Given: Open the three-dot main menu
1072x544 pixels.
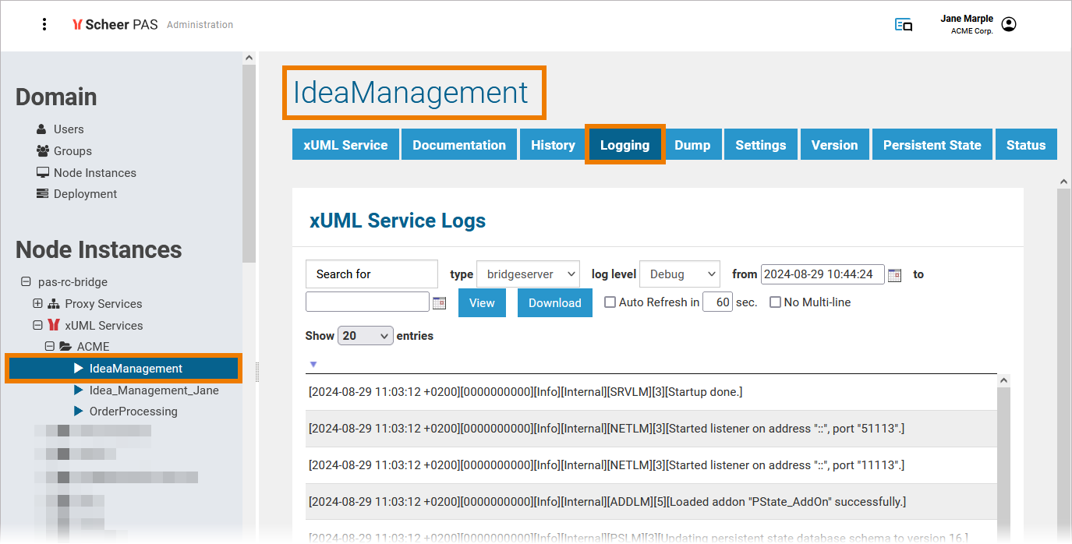Looking at the screenshot, I should tap(44, 24).
